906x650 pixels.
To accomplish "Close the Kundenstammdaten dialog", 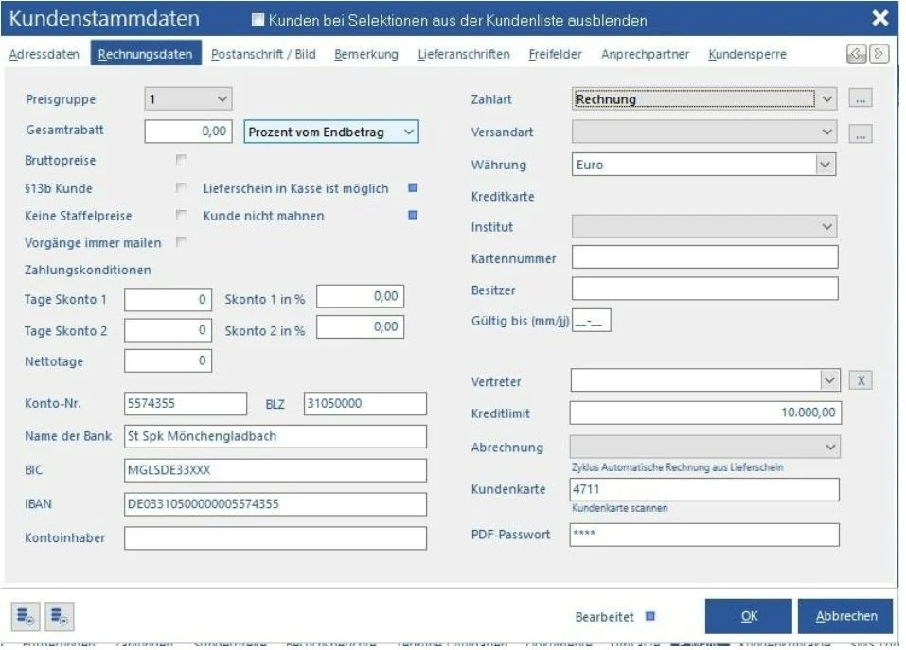I will point(880,18).
